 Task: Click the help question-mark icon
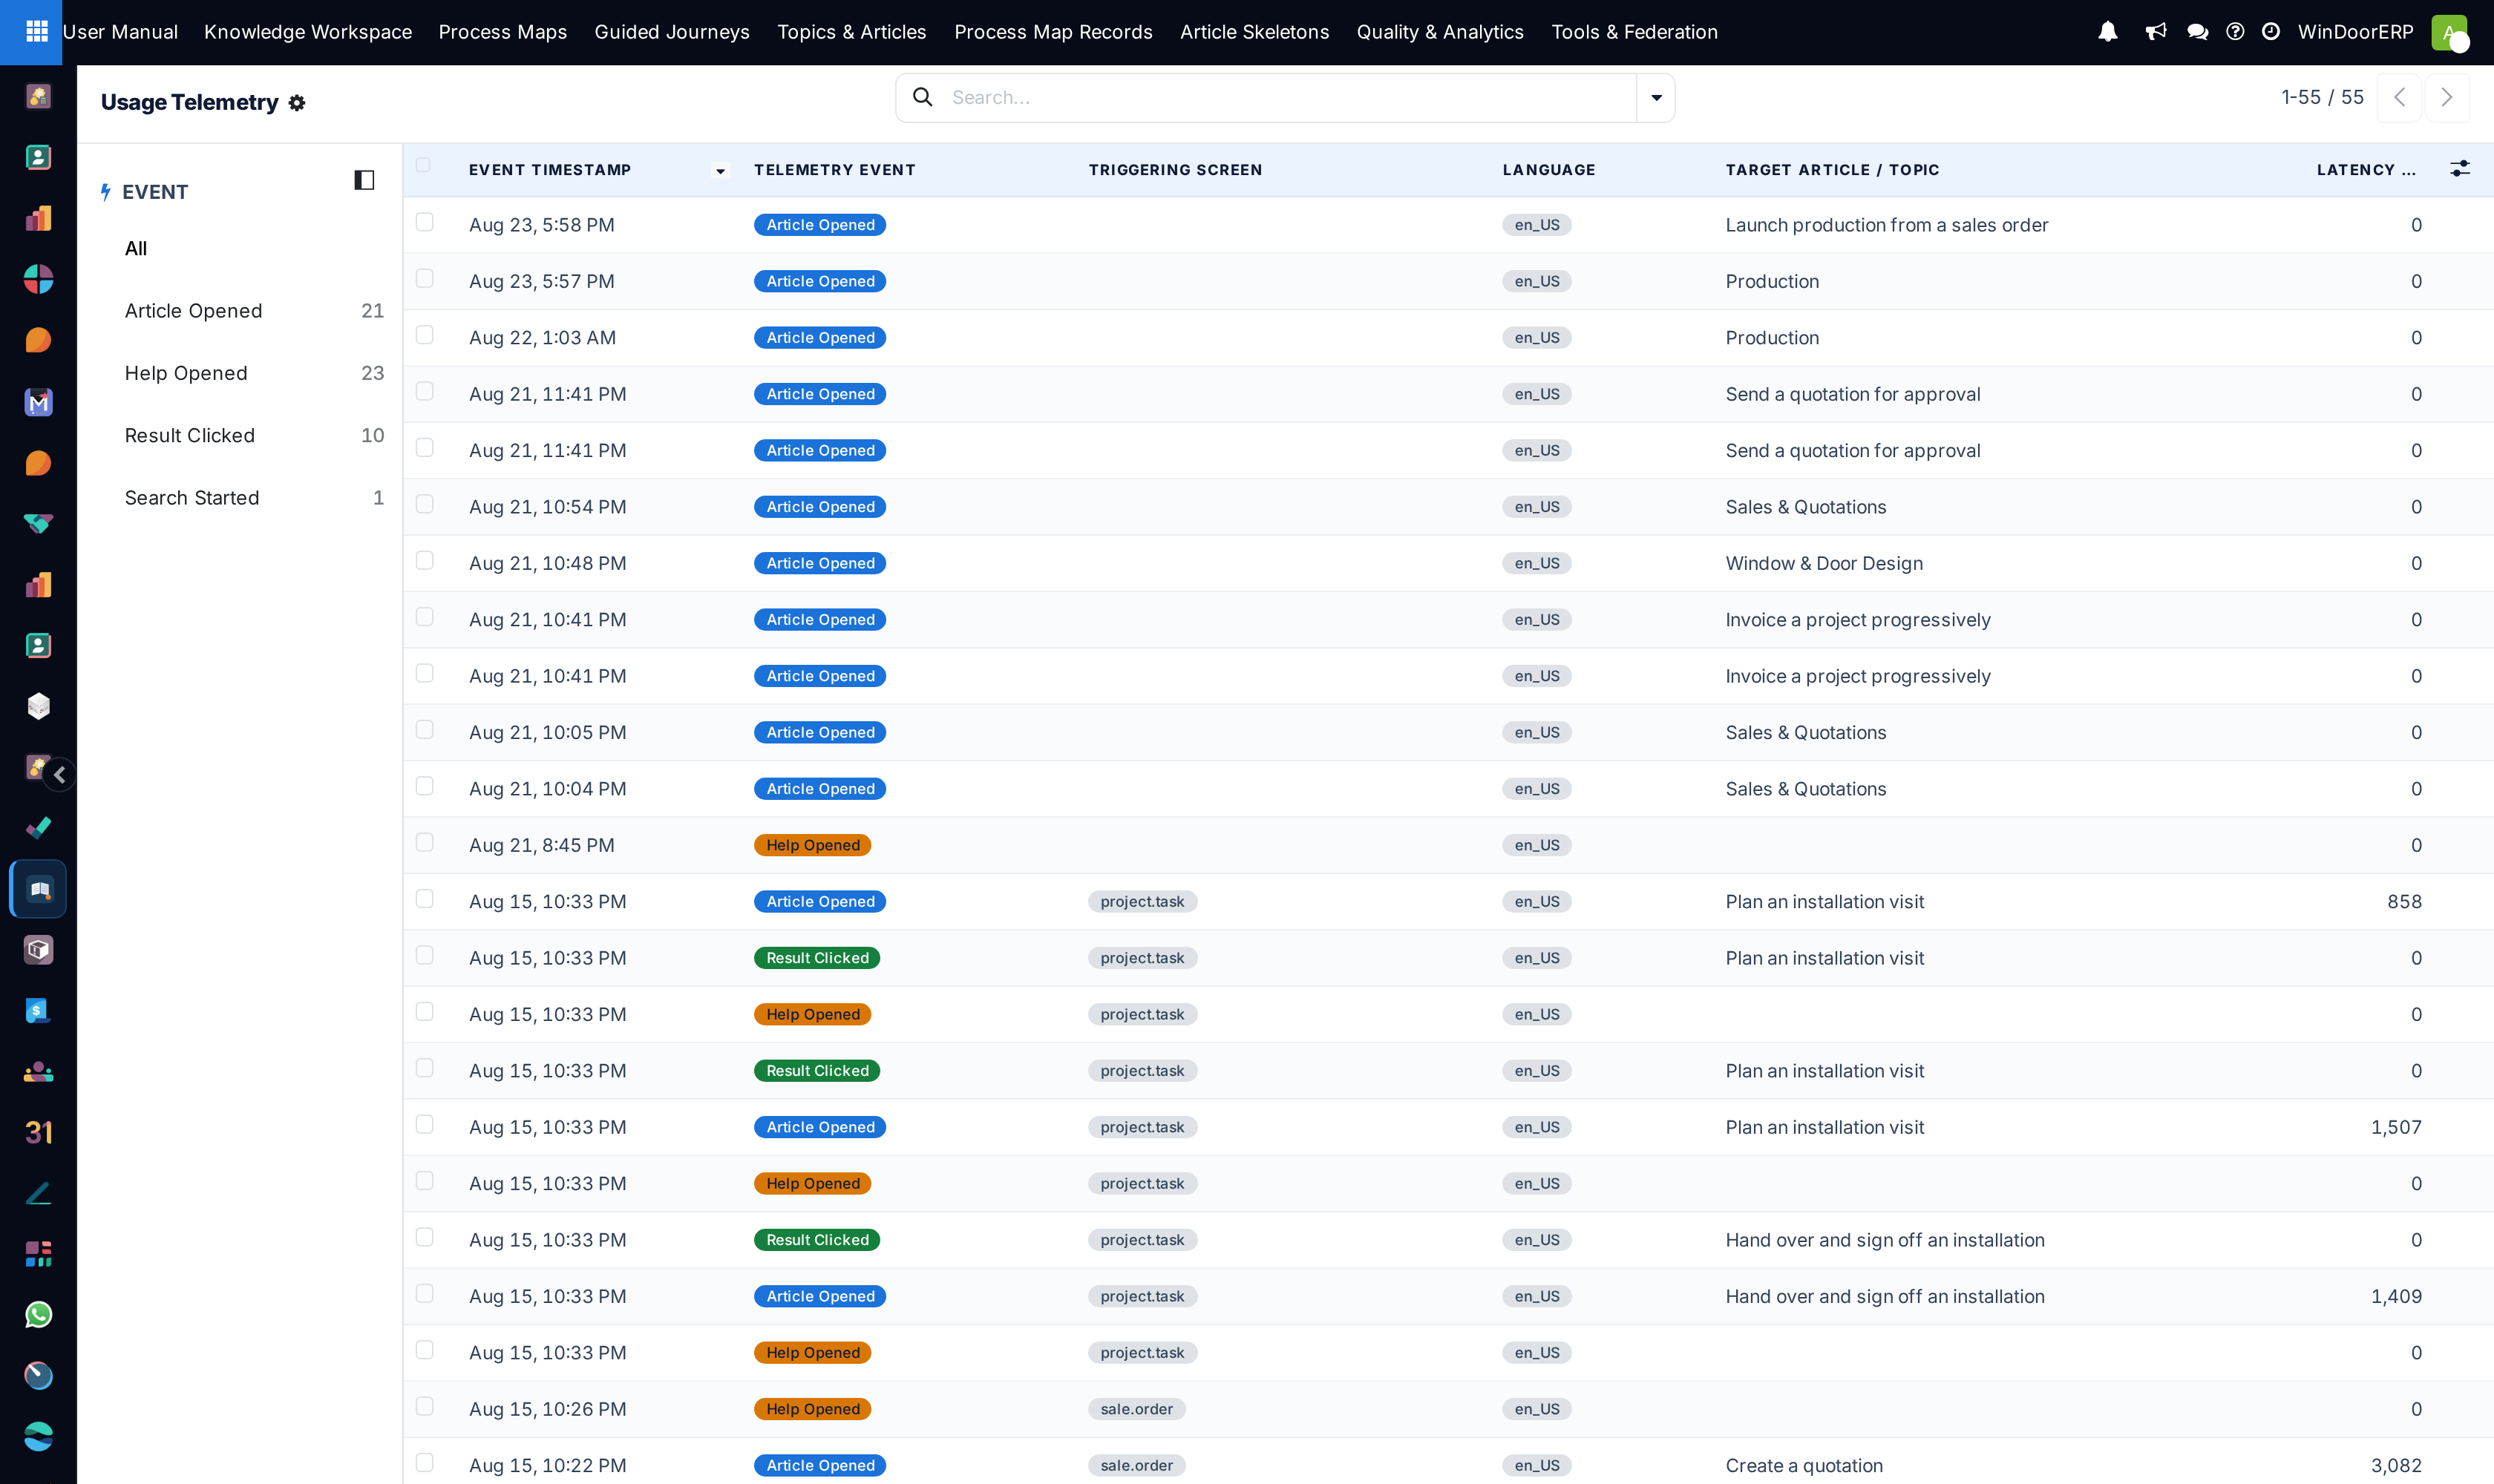click(2235, 32)
